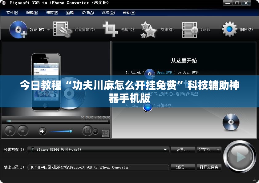Open the 播放(P) menu
The height and width of the screenshot is (183, 259).
click(52, 13)
